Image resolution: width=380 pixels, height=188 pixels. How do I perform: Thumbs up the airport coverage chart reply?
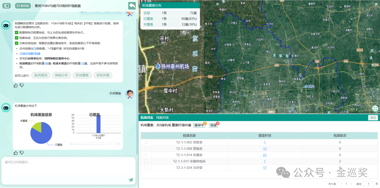(16, 153)
